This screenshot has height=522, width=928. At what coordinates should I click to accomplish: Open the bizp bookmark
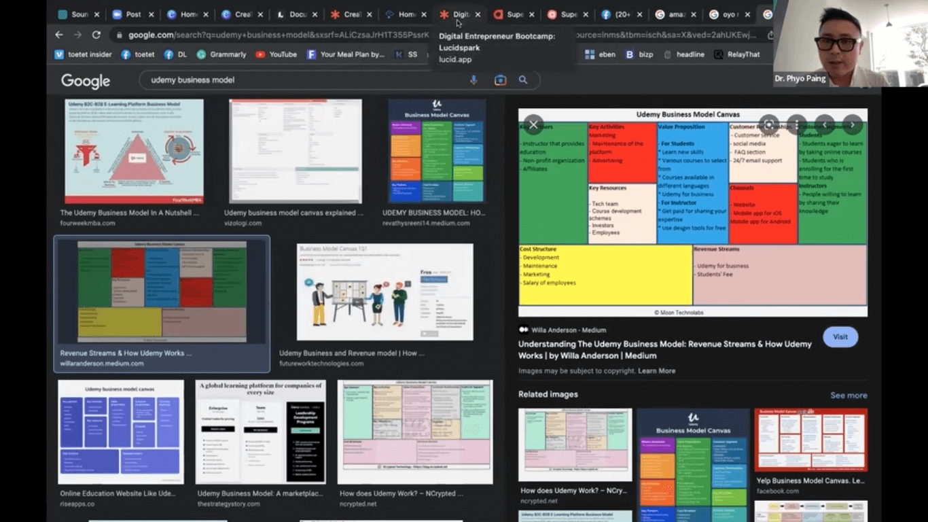639,54
